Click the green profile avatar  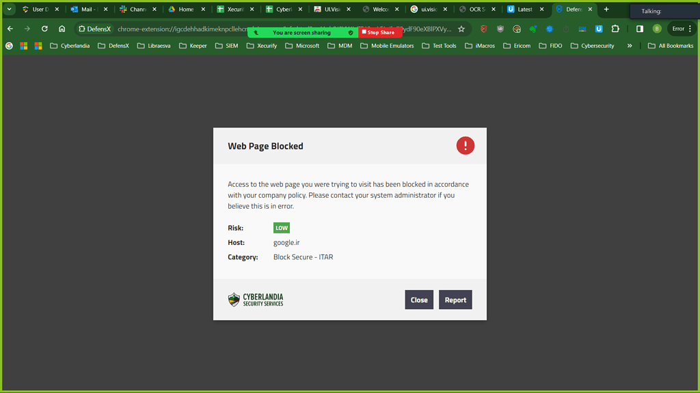pos(656,29)
